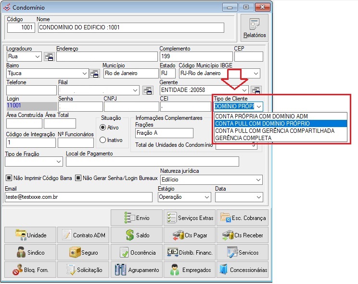Click into the Email input field

79,197
